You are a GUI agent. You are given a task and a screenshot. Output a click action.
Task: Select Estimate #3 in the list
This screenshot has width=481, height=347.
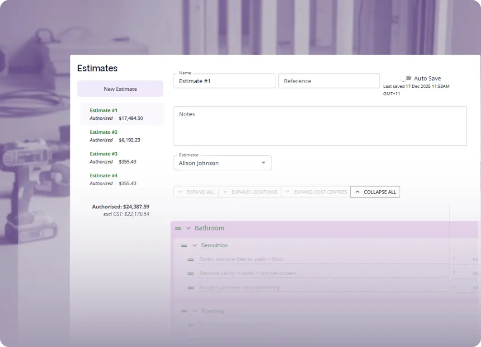click(104, 154)
